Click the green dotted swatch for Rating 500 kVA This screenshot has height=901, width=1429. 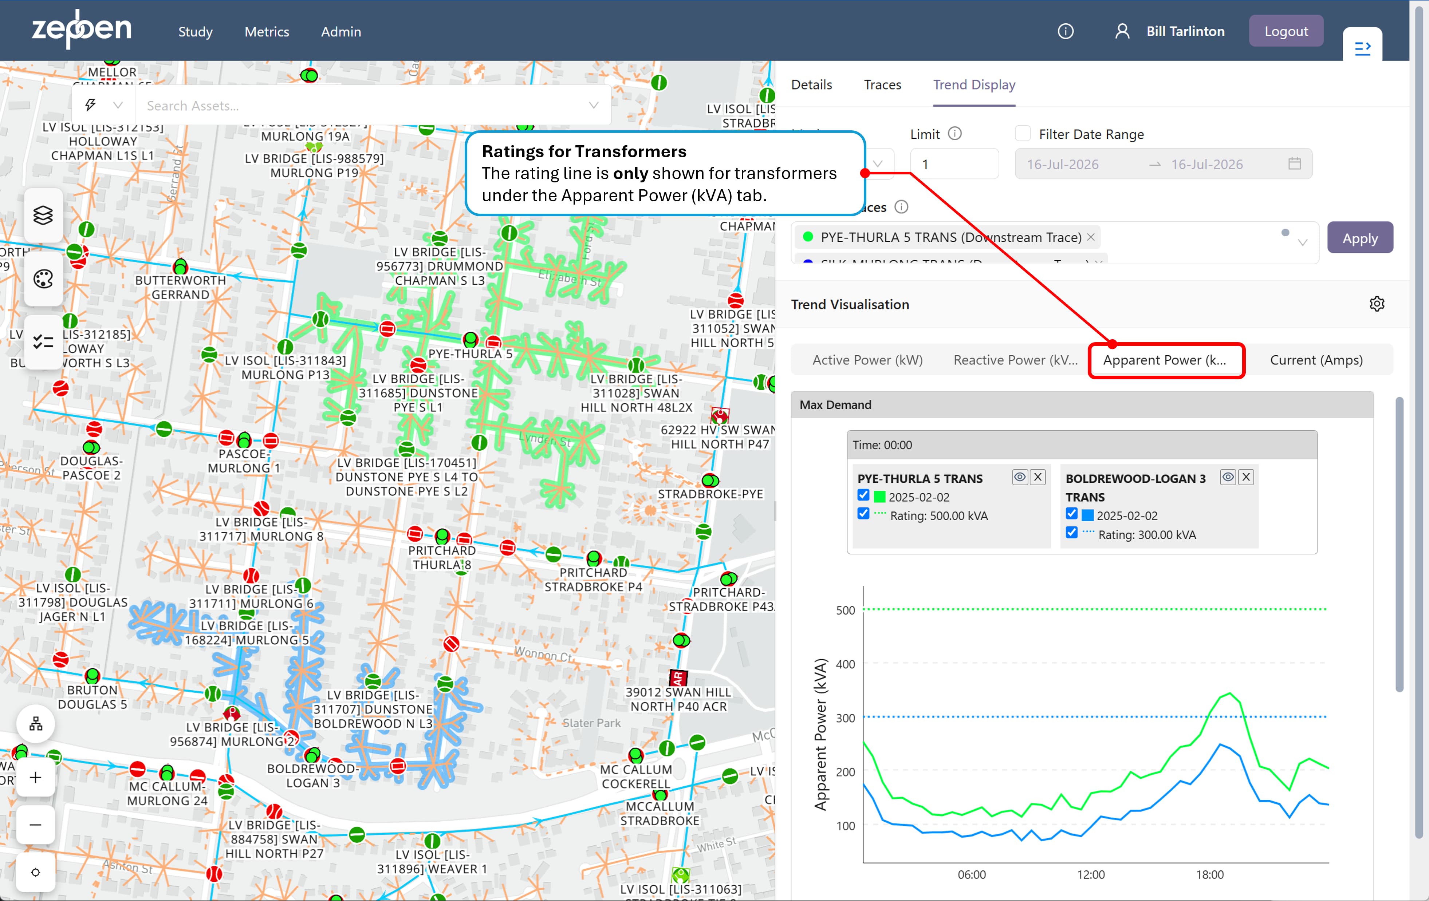(880, 514)
